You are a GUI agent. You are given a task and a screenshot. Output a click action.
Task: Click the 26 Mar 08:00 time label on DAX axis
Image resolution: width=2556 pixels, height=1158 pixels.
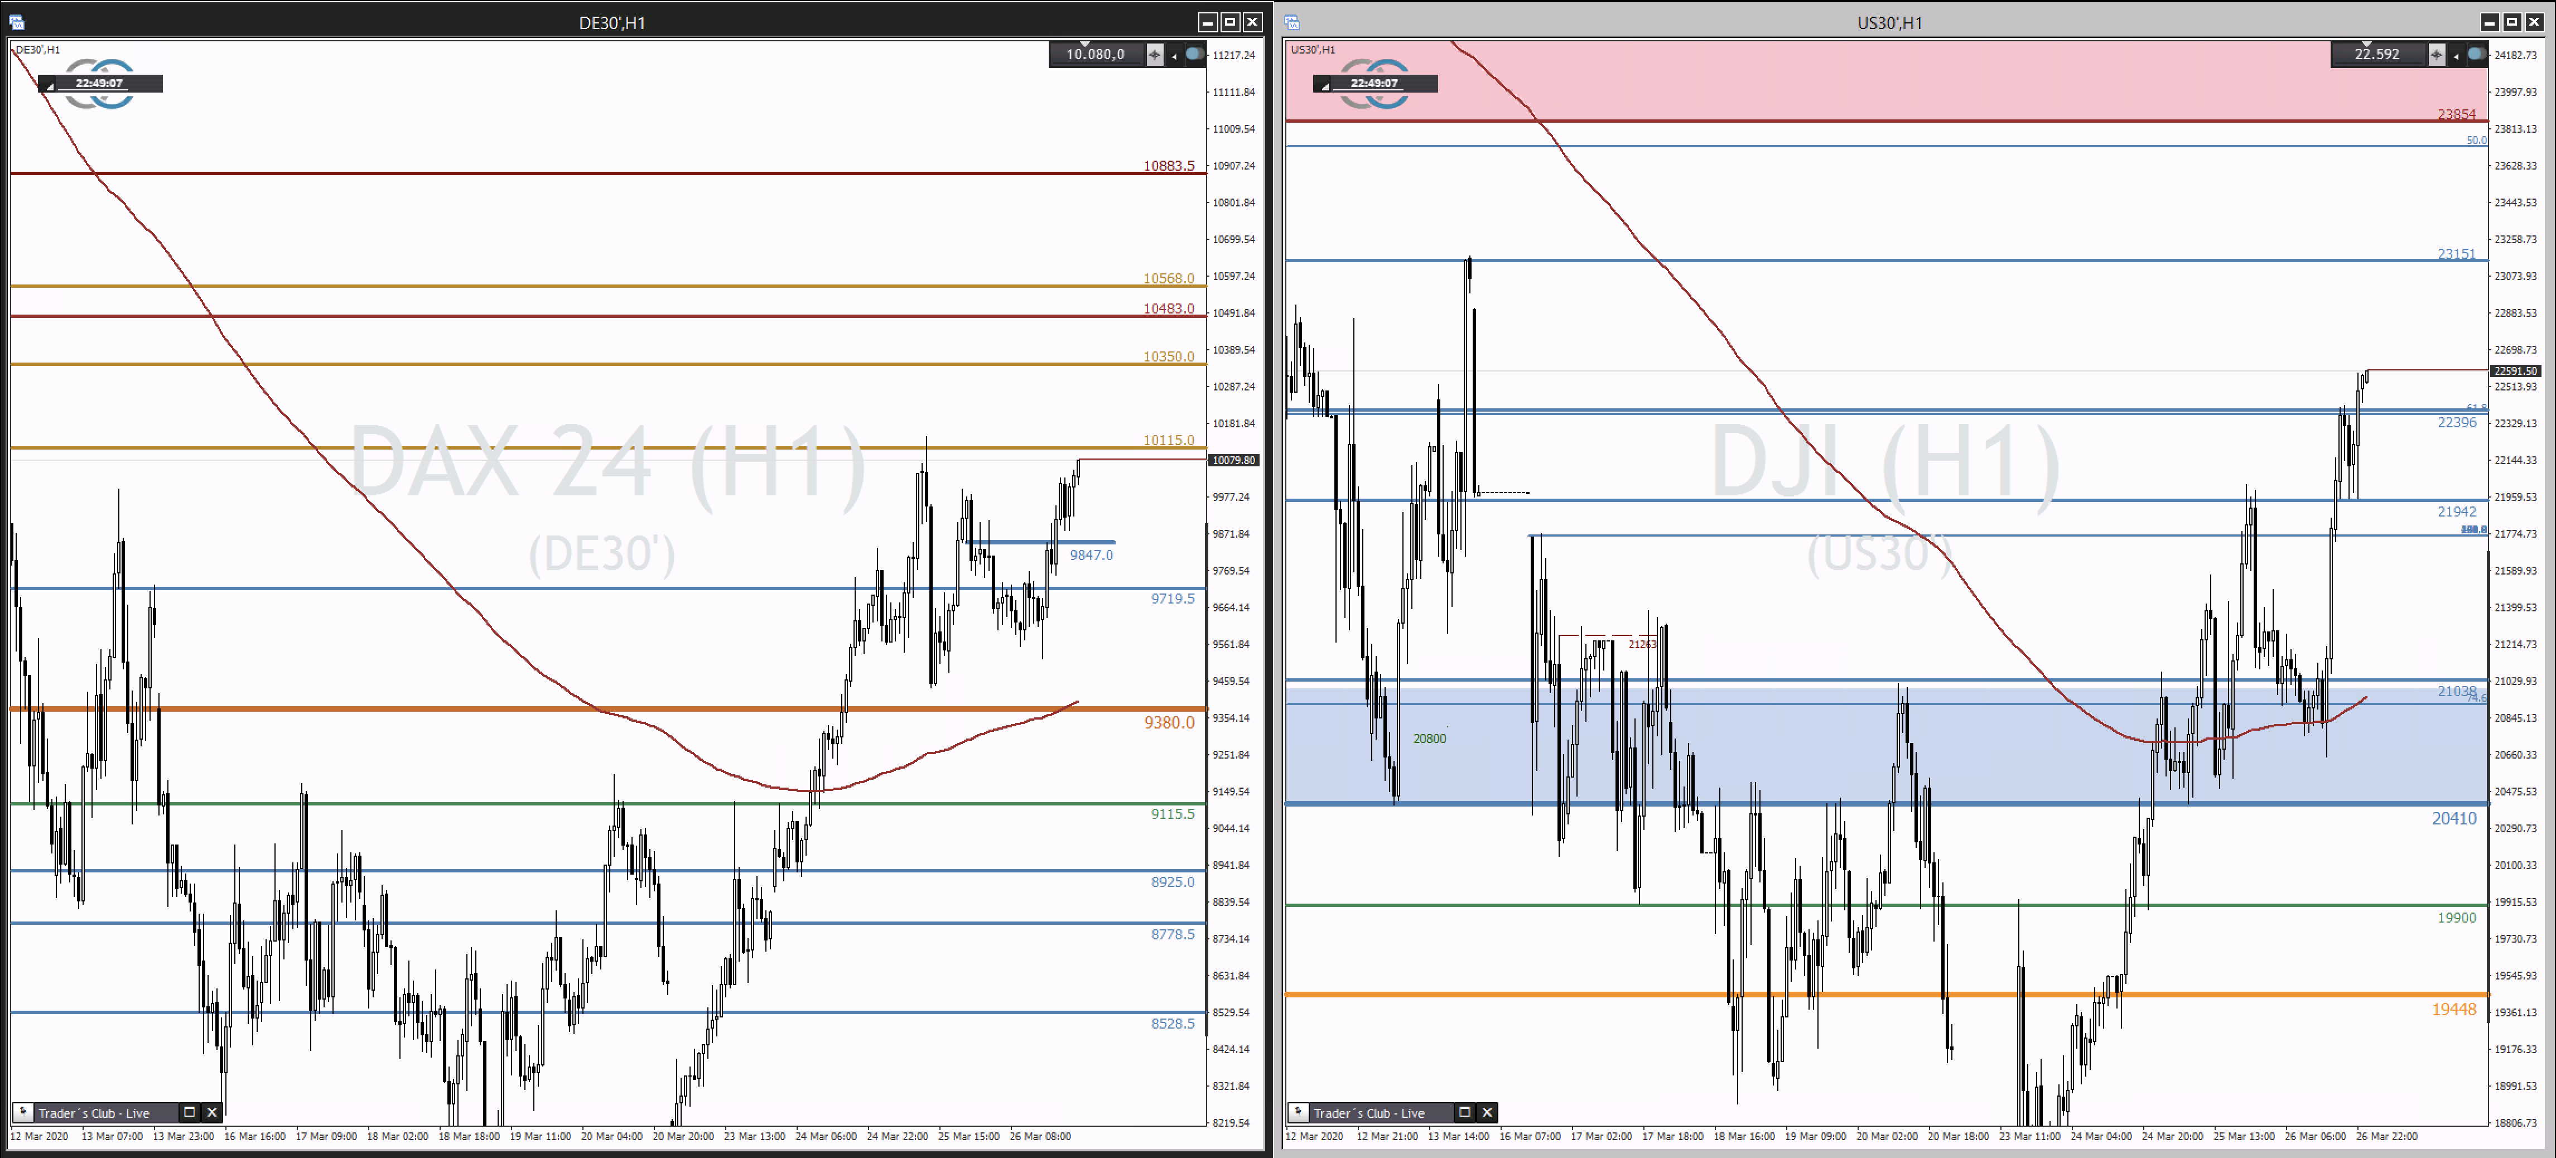(x=1040, y=1136)
